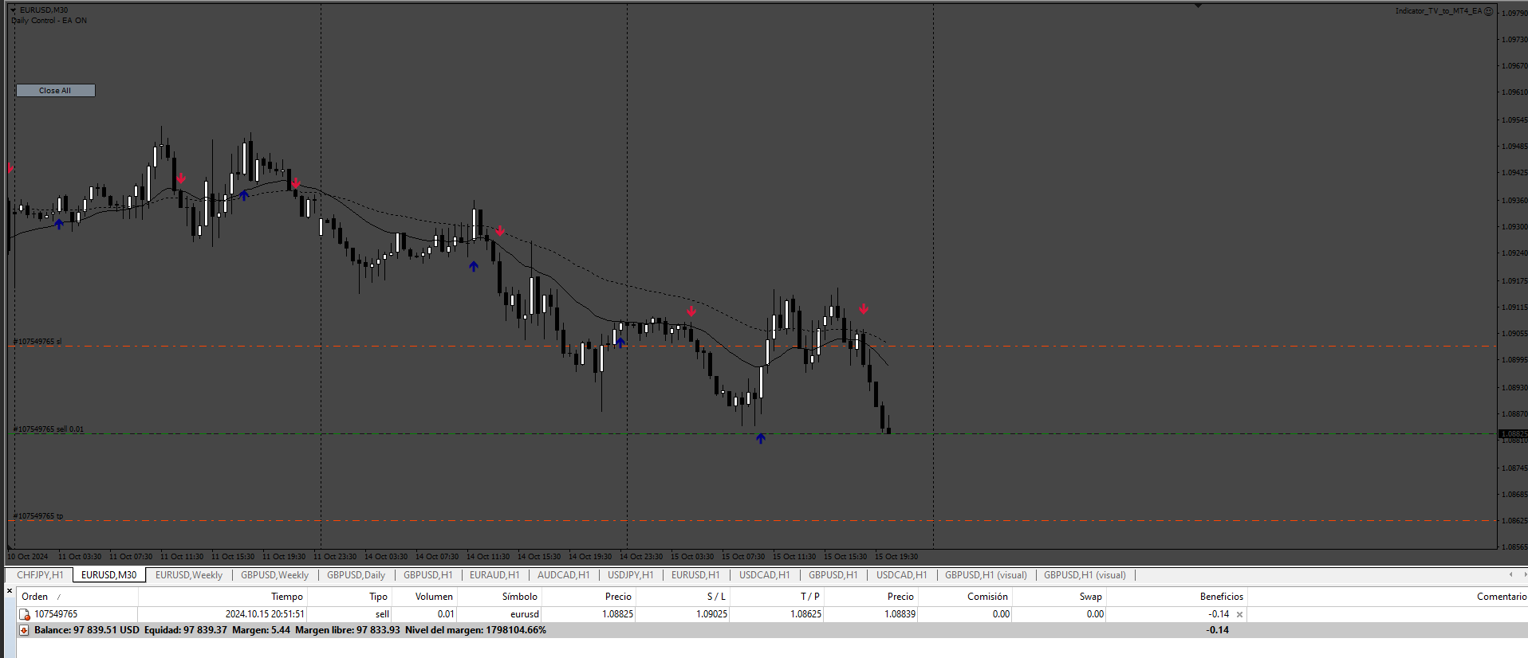Open the AUDCAD,H1 chart tab
The image size is (1528, 658).
click(563, 575)
